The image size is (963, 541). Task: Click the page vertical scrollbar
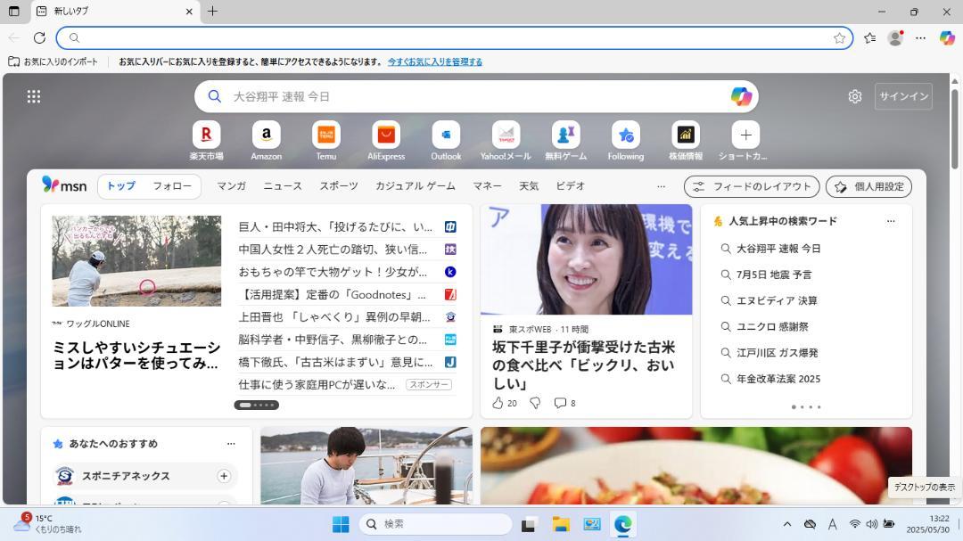[x=954, y=129]
